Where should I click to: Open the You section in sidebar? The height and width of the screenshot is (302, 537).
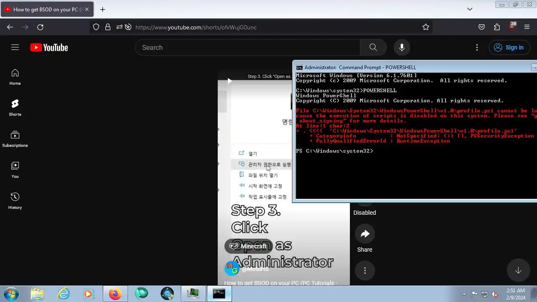15,170
